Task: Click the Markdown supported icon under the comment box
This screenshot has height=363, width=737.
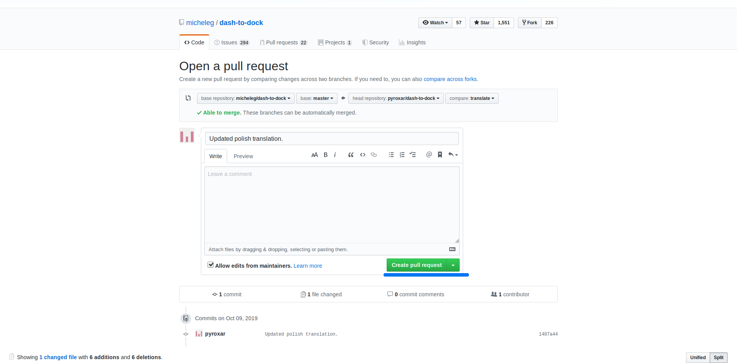Action: point(452,249)
